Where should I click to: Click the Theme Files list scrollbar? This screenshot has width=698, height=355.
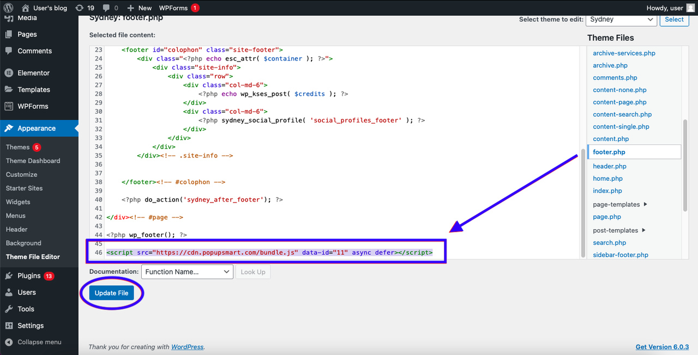coord(685,166)
